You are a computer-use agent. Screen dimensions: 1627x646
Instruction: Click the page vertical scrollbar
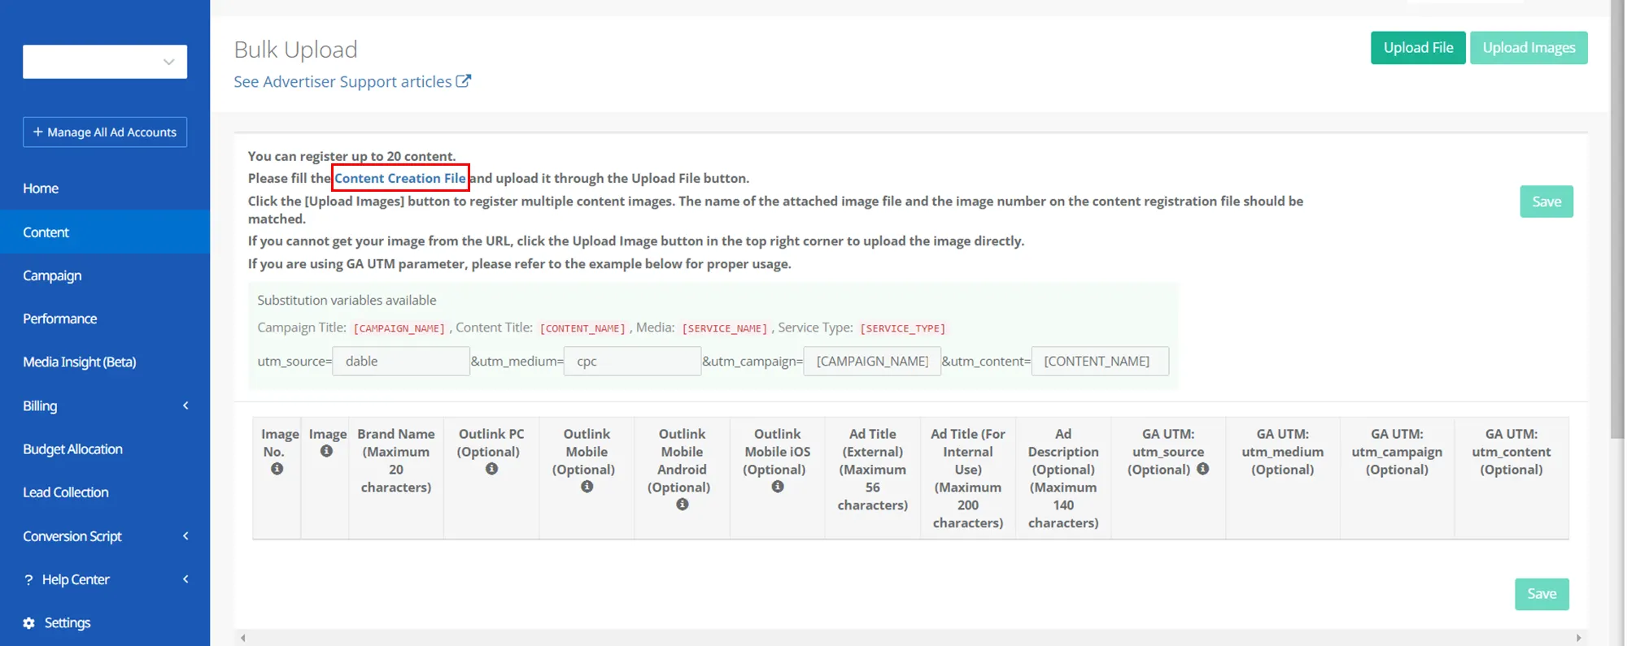pos(1617,219)
